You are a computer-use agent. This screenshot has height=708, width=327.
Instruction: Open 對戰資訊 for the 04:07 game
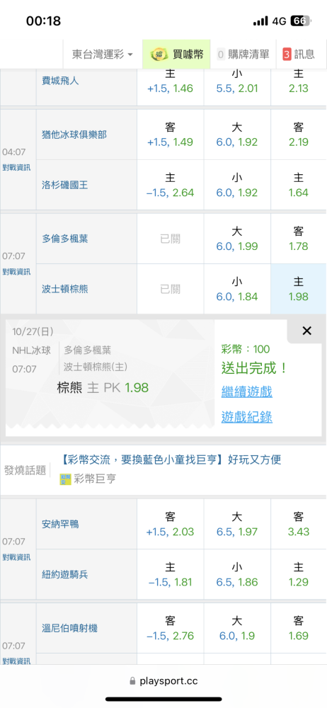pyautogui.click(x=17, y=168)
